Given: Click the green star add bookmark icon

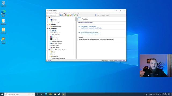Looking at the screenshot, I should [68, 15].
